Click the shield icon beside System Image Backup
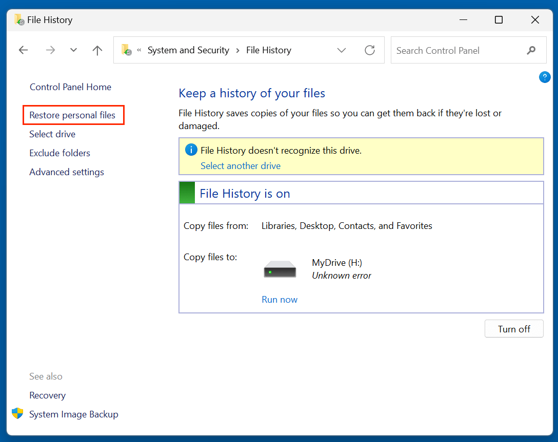Image resolution: width=558 pixels, height=442 pixels. click(x=17, y=413)
